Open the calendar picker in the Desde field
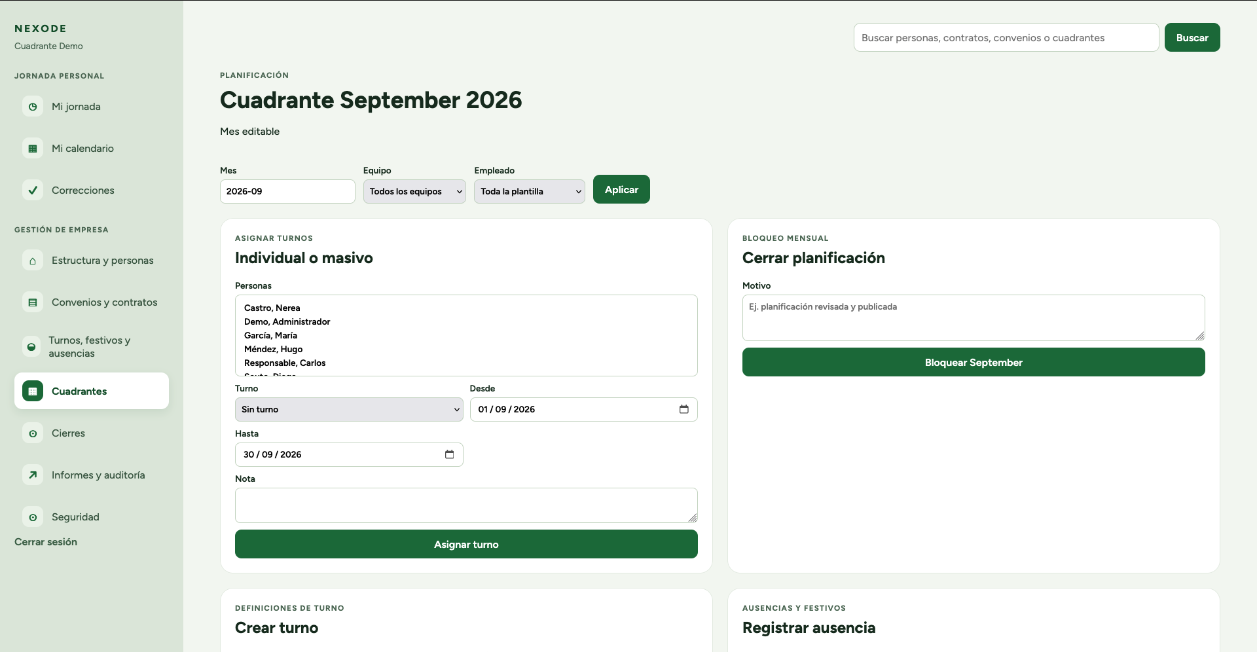The image size is (1257, 652). [x=684, y=409]
